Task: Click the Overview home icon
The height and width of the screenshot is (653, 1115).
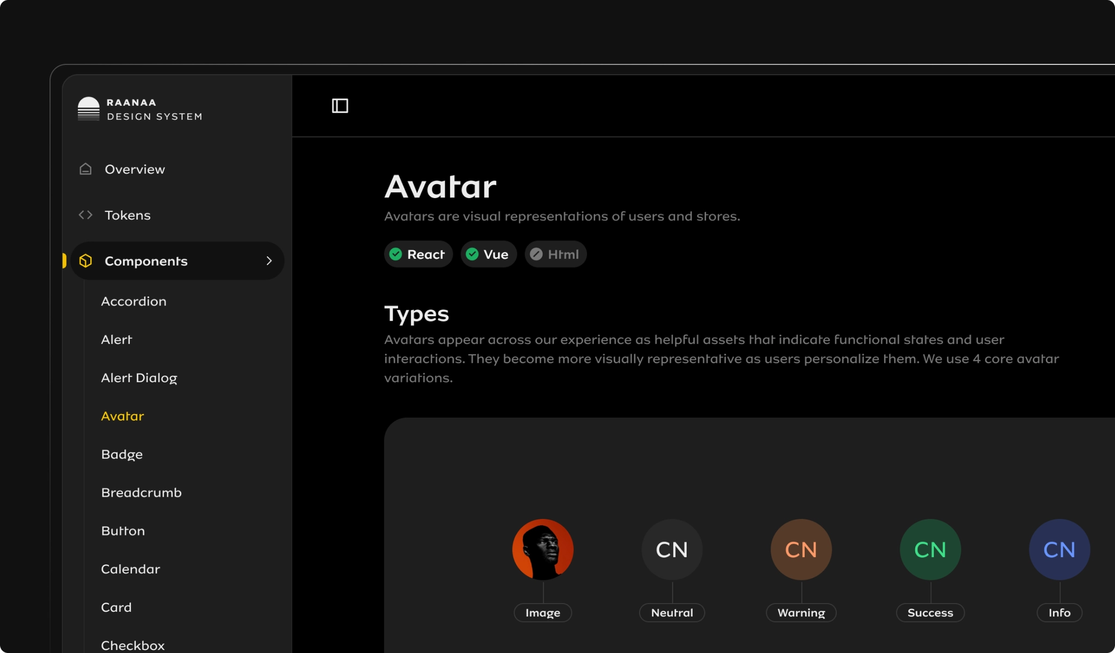Action: [x=85, y=169]
